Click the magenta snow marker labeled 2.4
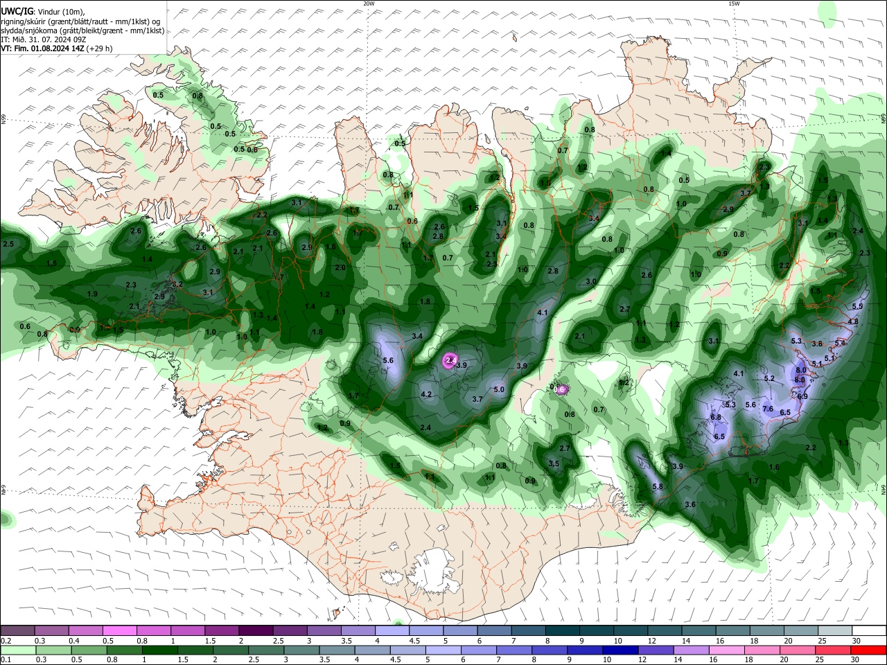 (x=450, y=360)
